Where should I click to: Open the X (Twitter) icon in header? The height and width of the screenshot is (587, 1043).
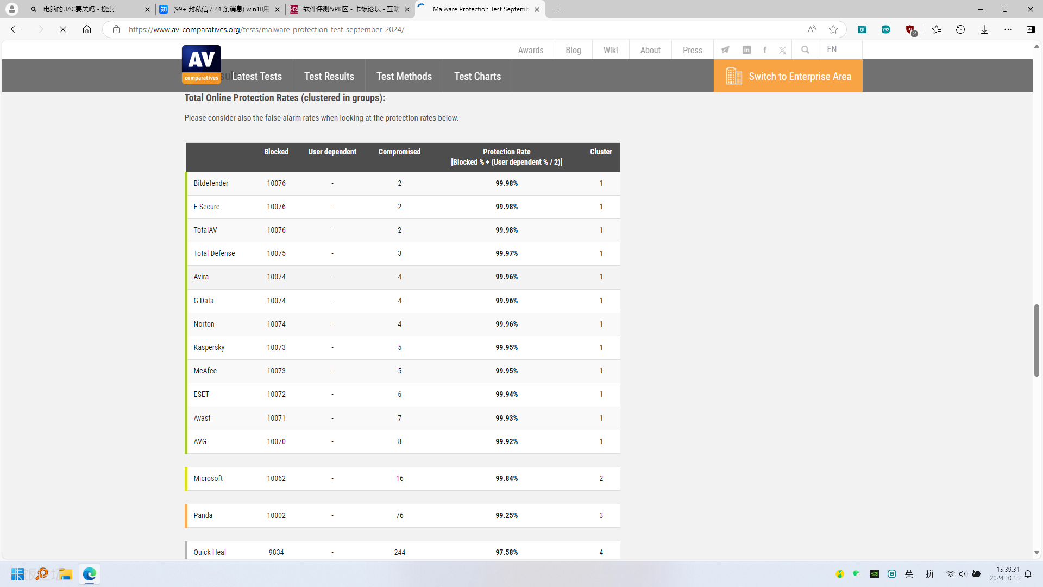(782, 50)
